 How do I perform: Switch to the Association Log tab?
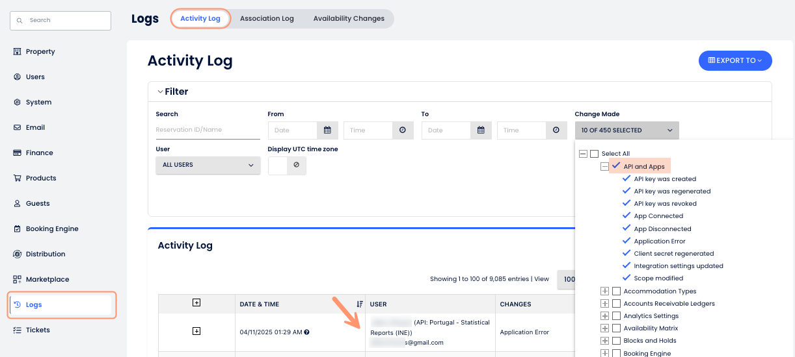267,19
